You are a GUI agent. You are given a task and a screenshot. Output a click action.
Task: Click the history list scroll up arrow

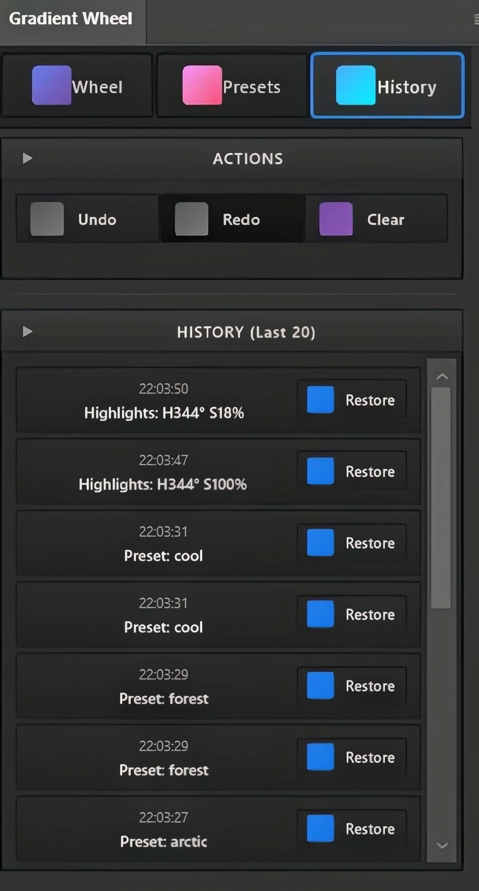point(442,376)
